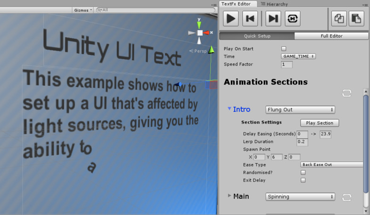
Task: Switch to Quick Setup mode
Action: [x=257, y=36]
